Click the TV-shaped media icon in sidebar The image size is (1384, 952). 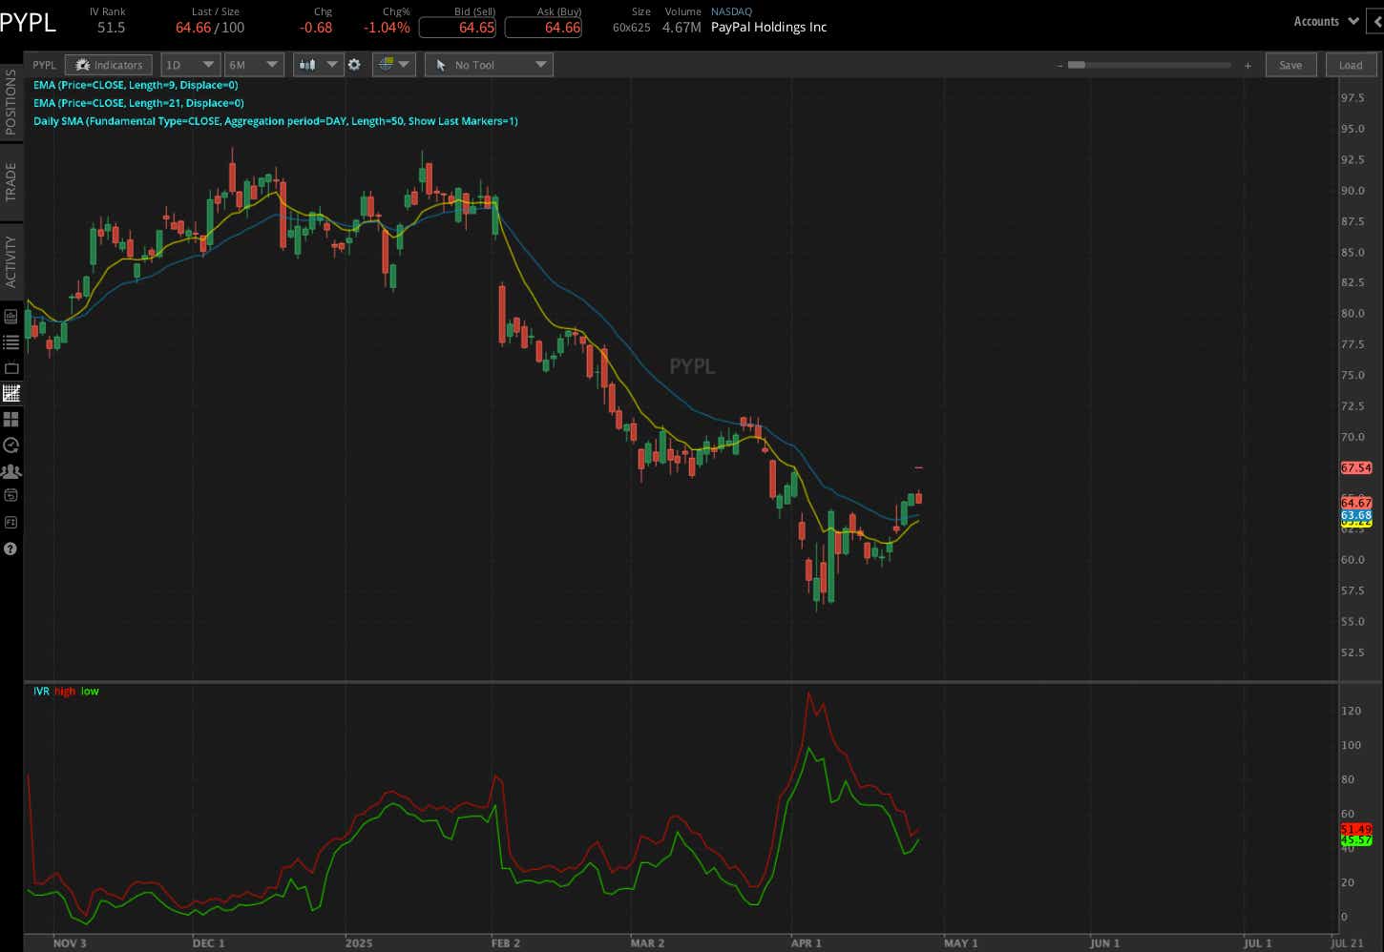[x=10, y=367]
